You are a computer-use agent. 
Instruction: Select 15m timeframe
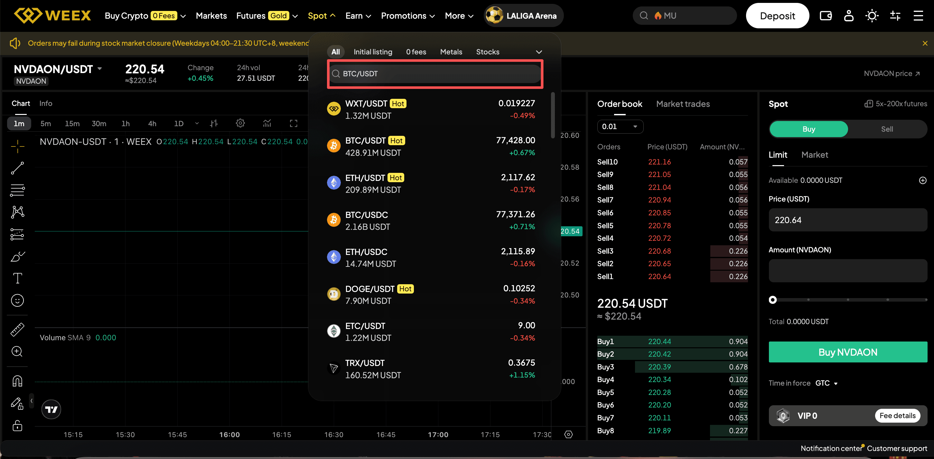[x=72, y=123]
